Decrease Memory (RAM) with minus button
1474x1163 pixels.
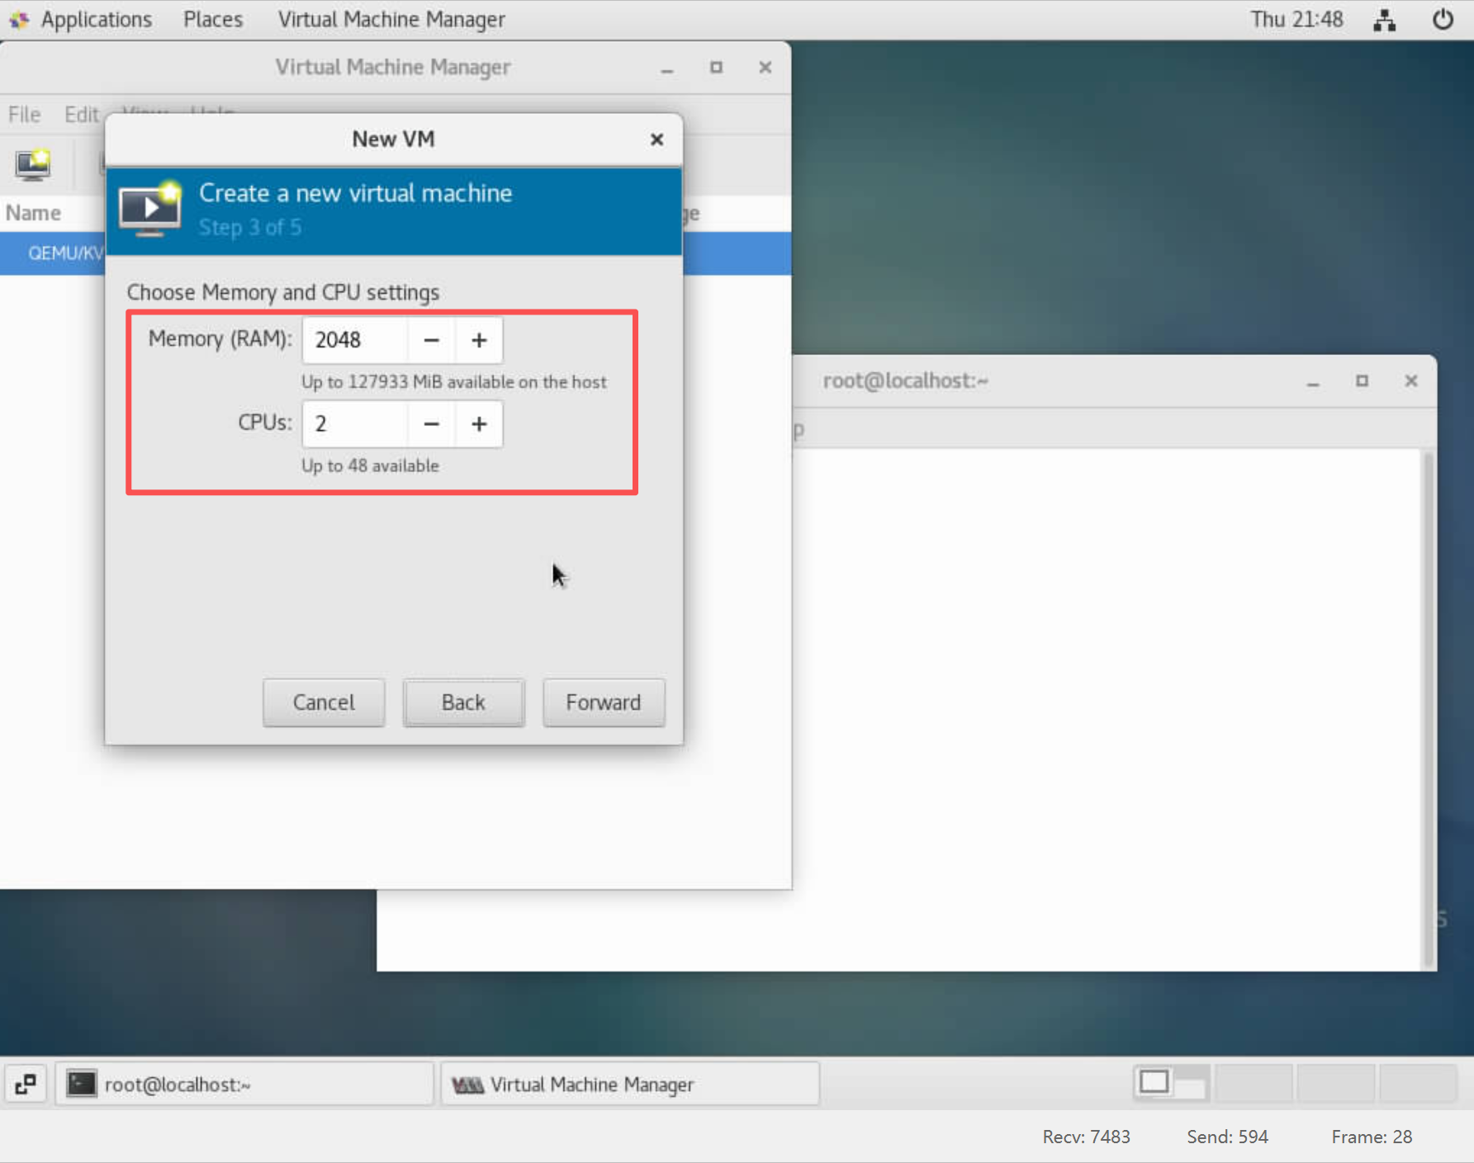[x=431, y=340]
